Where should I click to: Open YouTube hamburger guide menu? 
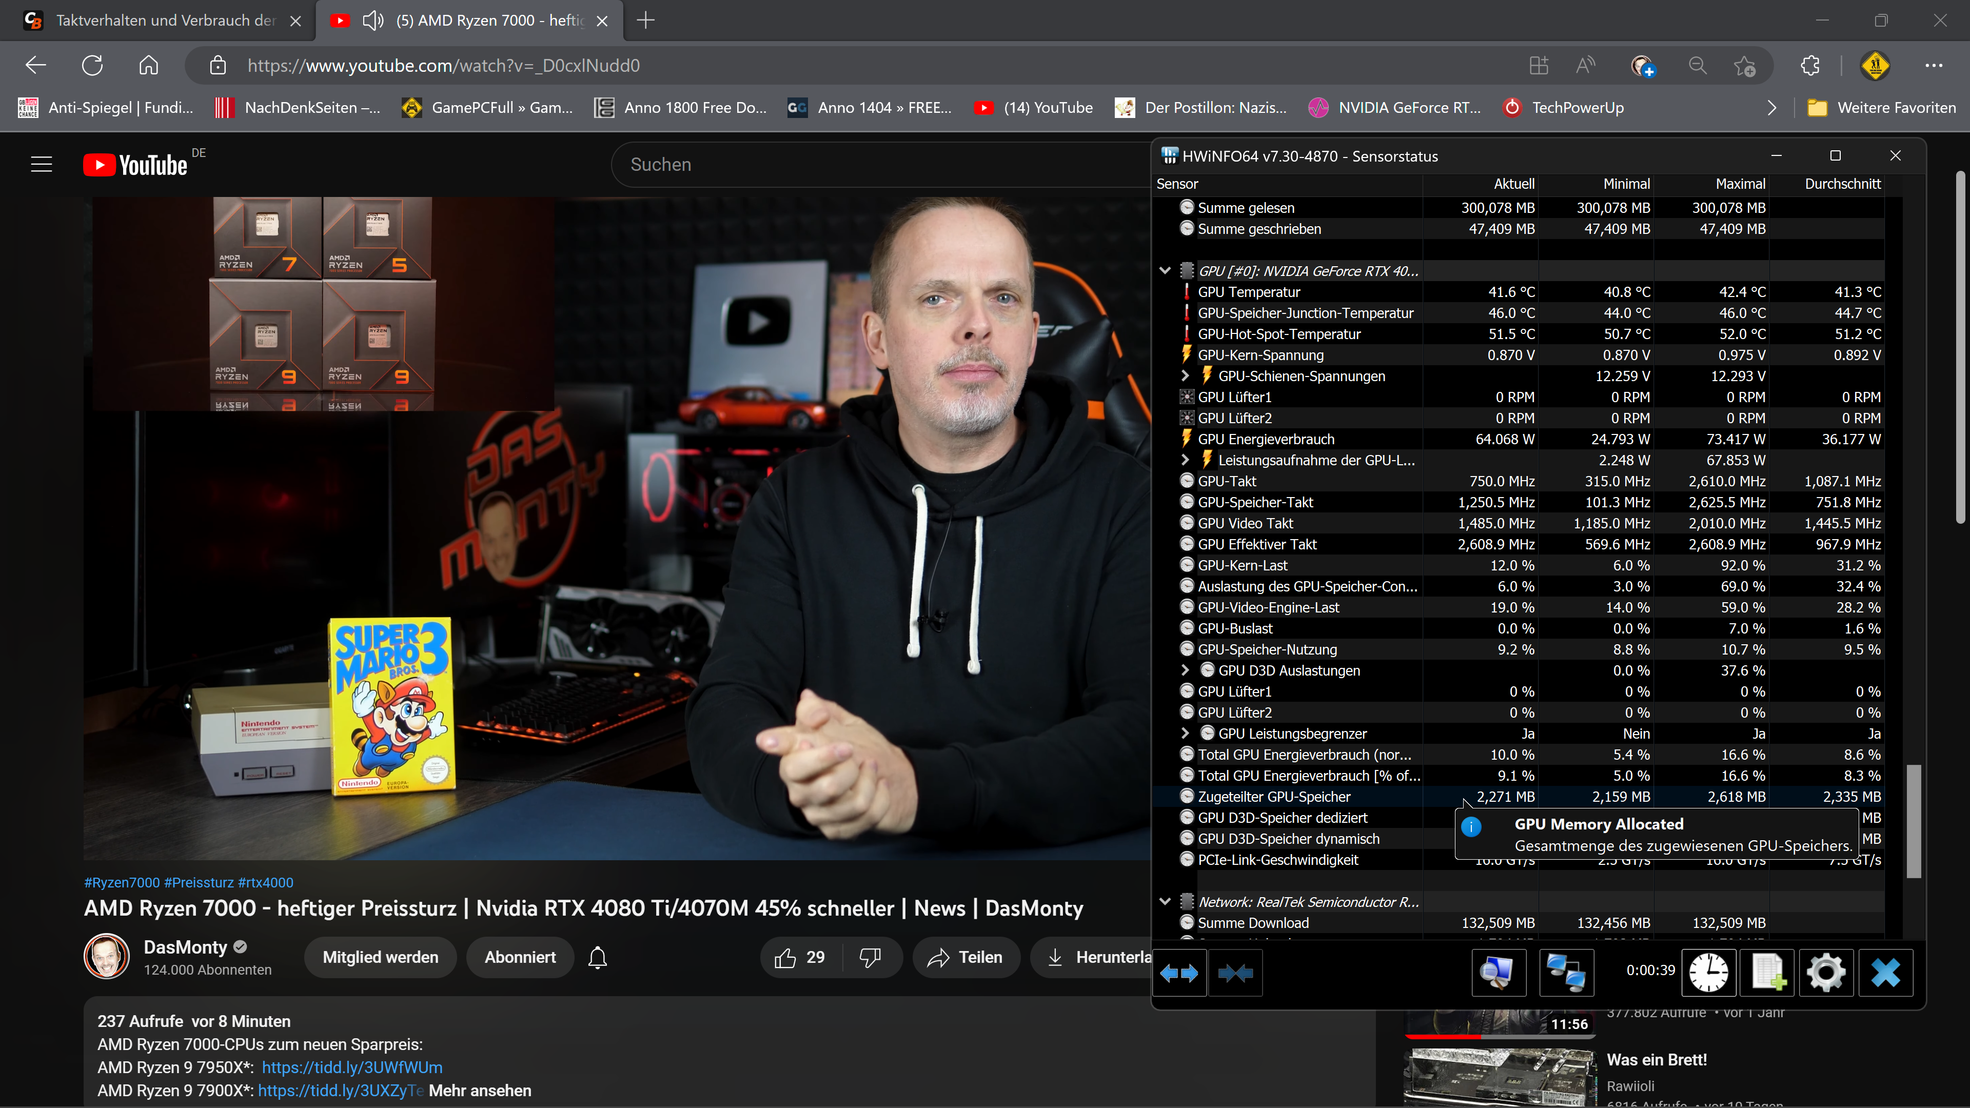[41, 164]
